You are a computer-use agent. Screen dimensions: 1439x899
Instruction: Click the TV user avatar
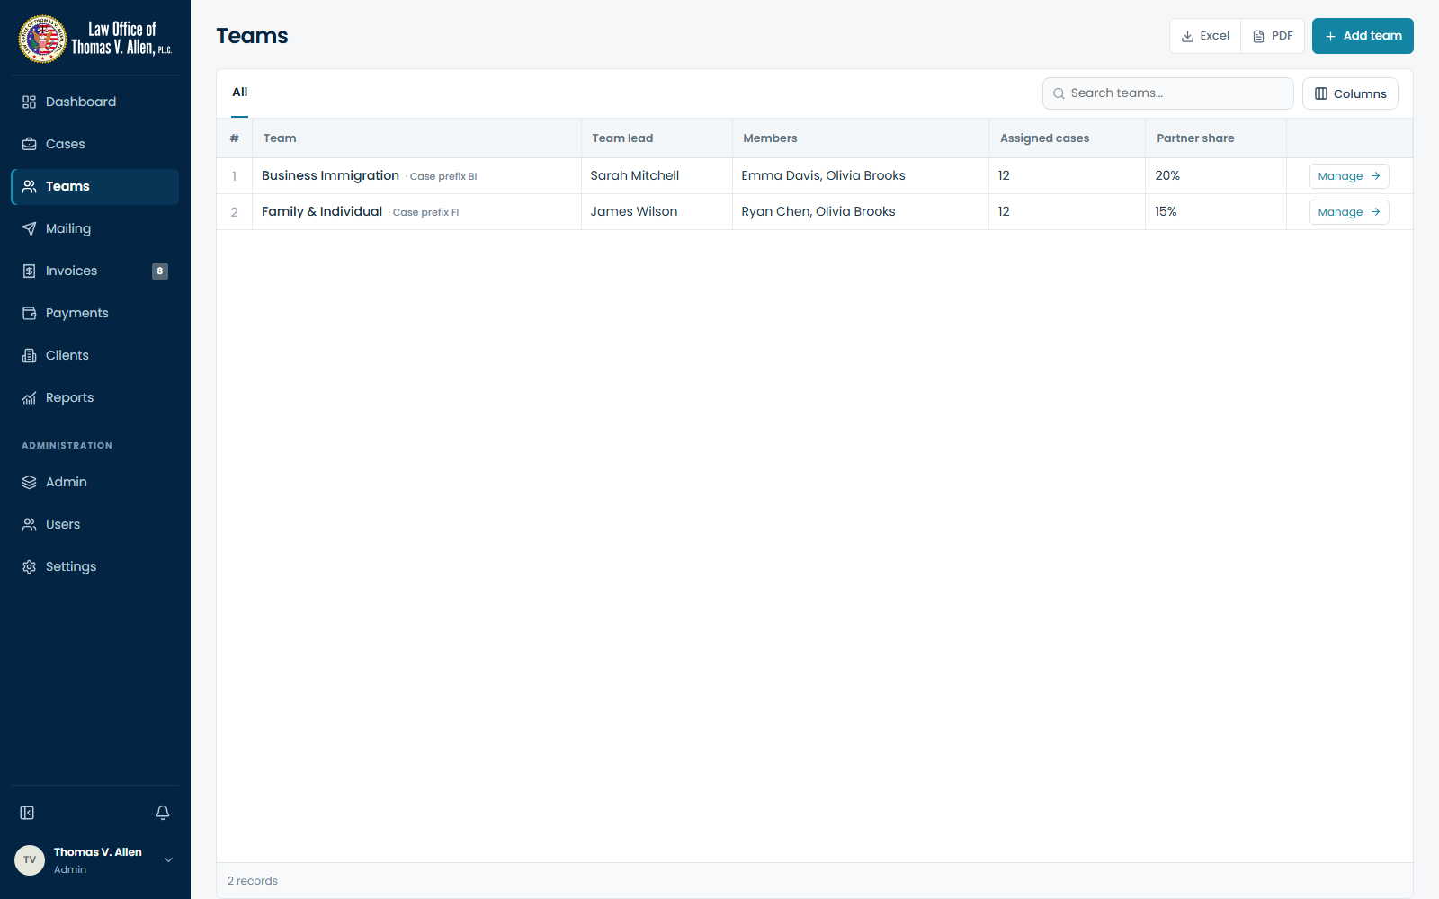point(30,860)
